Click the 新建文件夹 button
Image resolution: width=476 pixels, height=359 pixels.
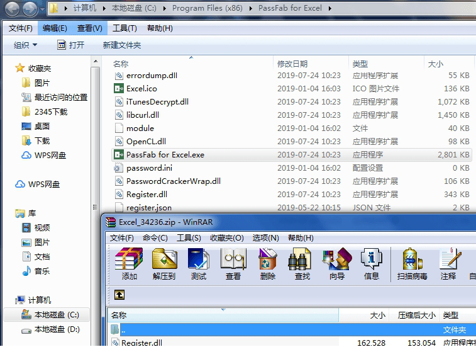(x=122, y=45)
